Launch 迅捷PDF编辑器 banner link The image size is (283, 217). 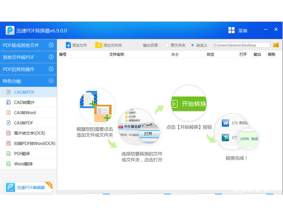coord(28,187)
